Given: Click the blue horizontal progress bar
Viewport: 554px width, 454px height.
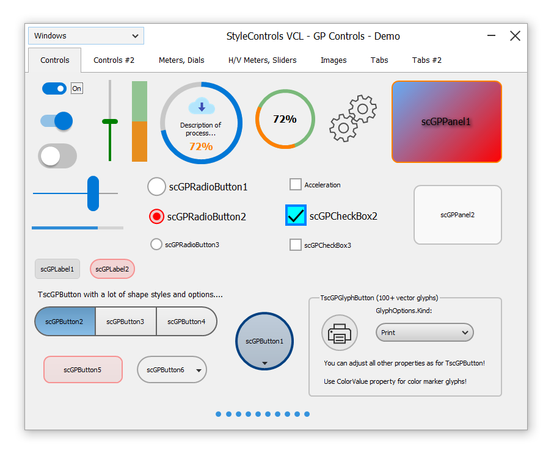Looking at the screenshot, I should (x=78, y=228).
